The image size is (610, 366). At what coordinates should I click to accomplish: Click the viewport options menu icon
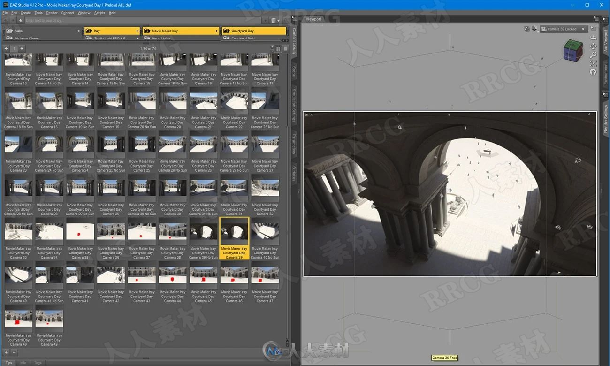pos(593,29)
